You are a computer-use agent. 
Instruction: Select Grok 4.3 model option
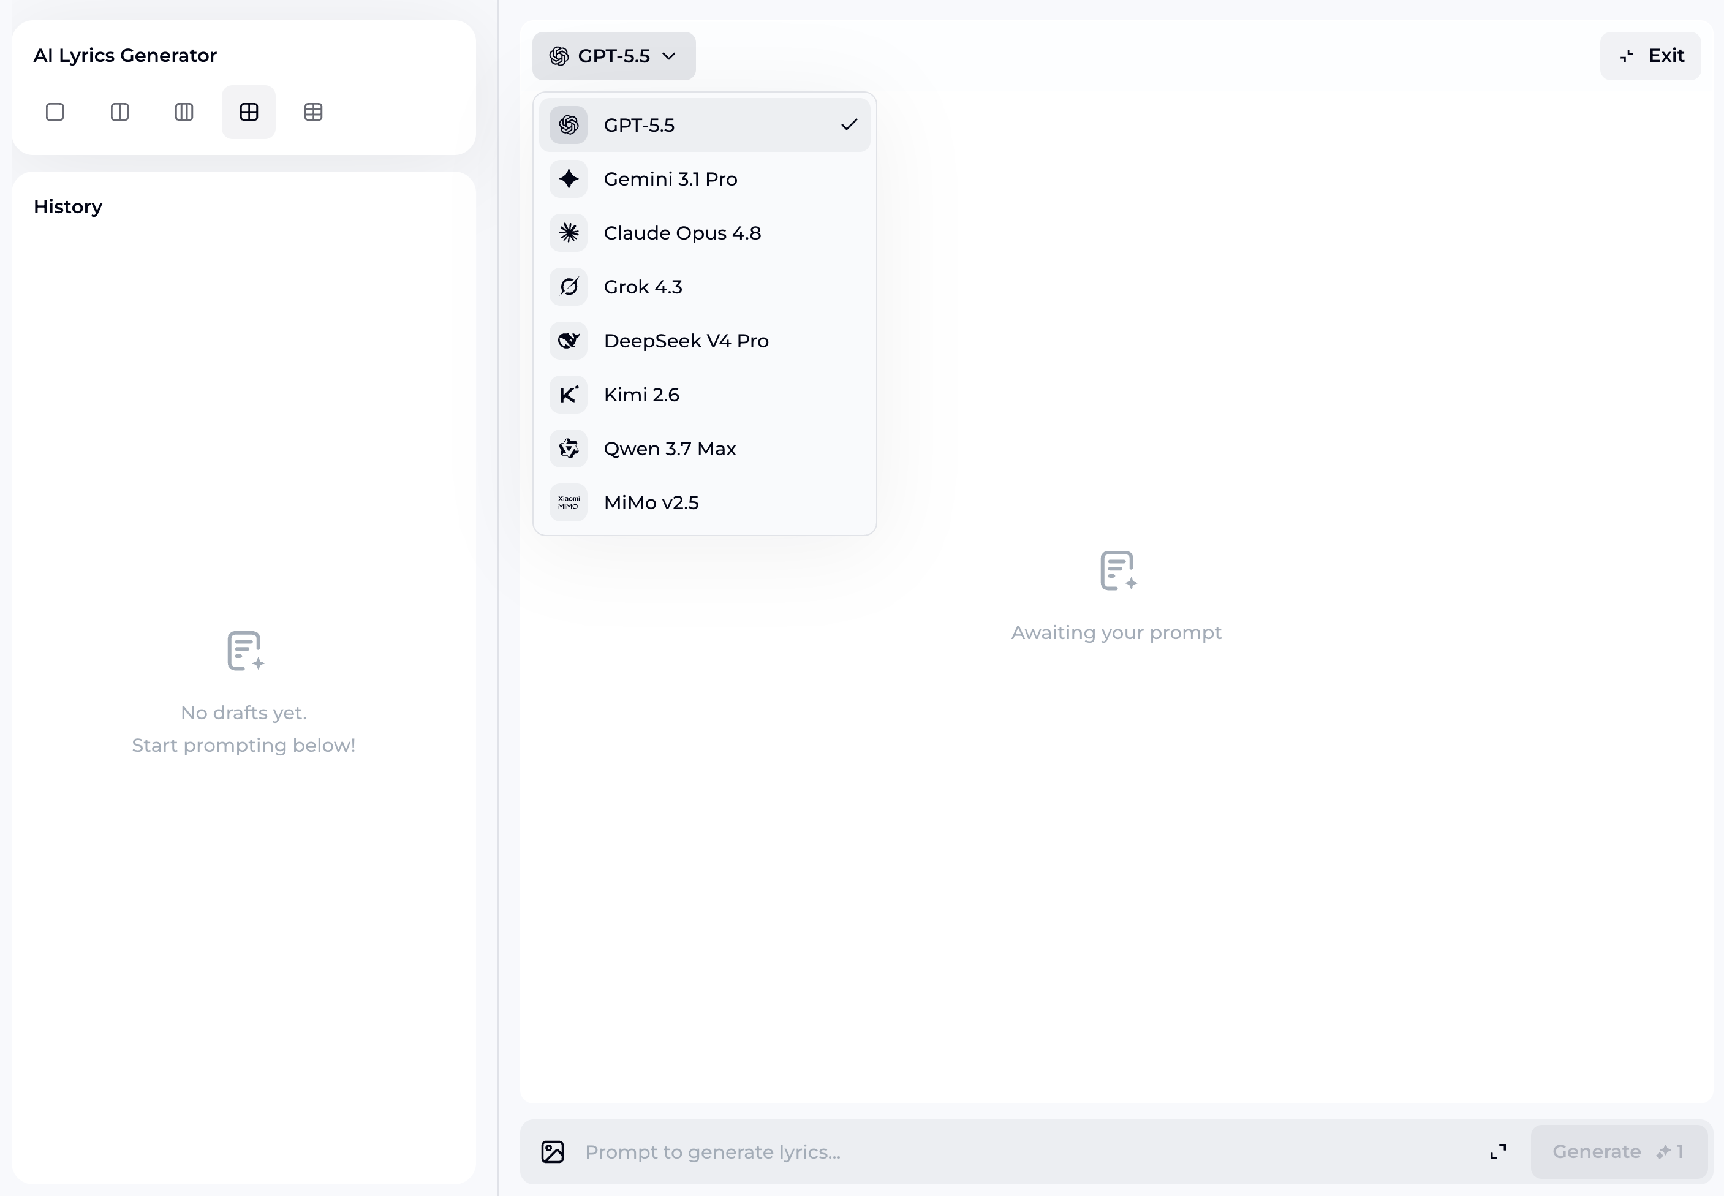click(x=705, y=287)
